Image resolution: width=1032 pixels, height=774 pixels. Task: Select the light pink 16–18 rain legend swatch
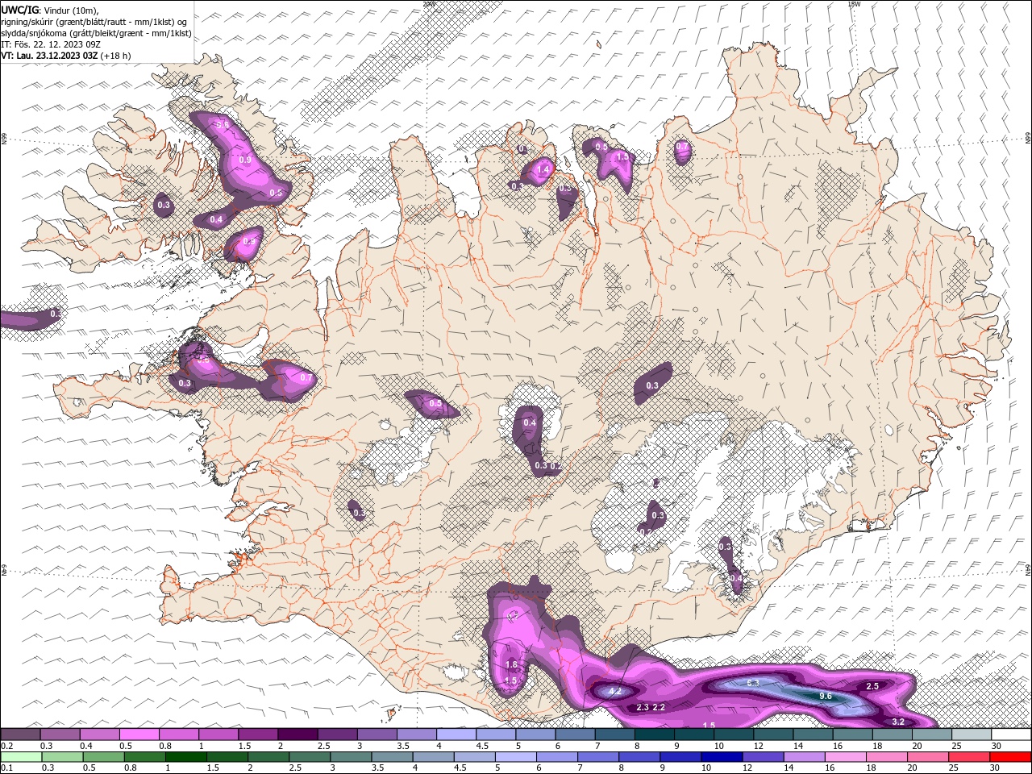point(844,757)
